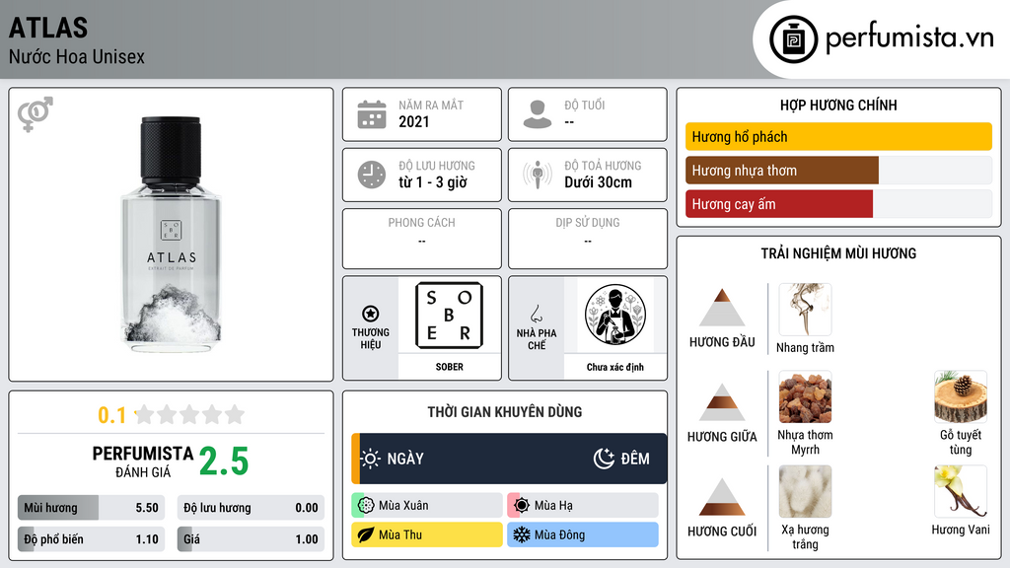Click the autumn leaf icon

366,535
